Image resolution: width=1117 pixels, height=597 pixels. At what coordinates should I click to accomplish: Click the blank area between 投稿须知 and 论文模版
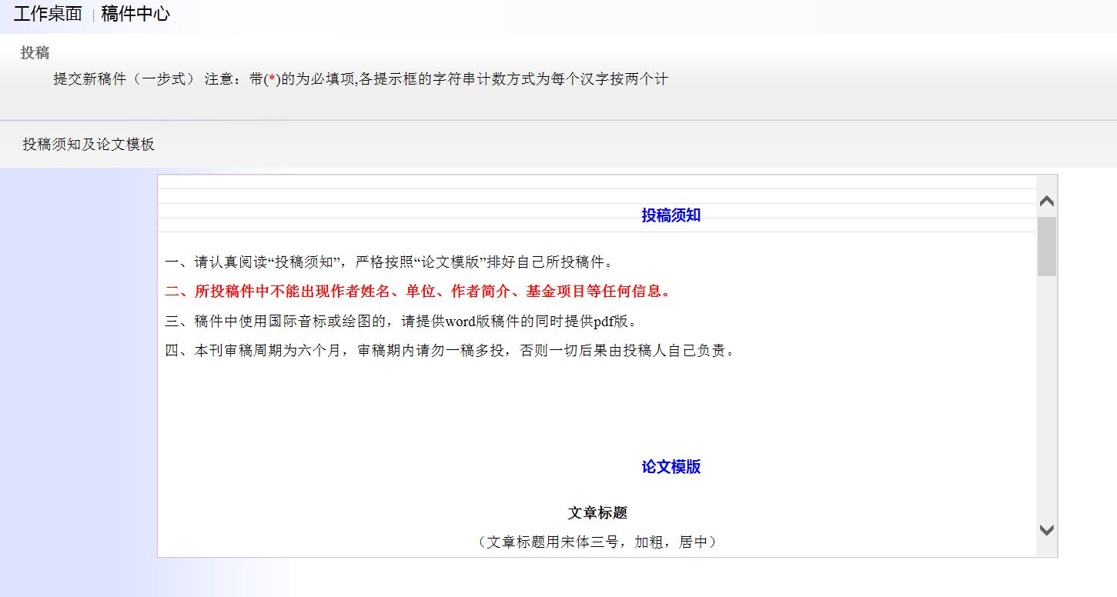[x=597, y=408]
